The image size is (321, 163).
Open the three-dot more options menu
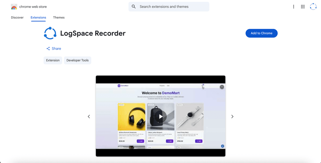(293, 7)
